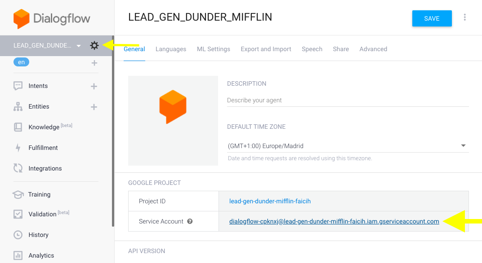
Task: Click the Dialogflow logo
Action: 52,19
